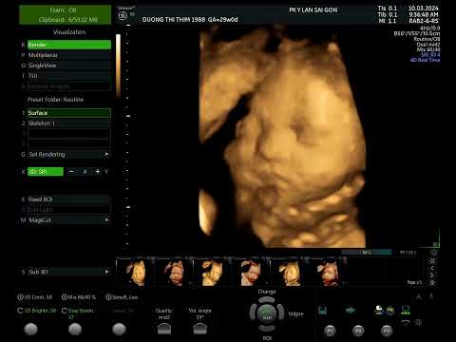Click the icon above clipboard page arrows

point(434,253)
